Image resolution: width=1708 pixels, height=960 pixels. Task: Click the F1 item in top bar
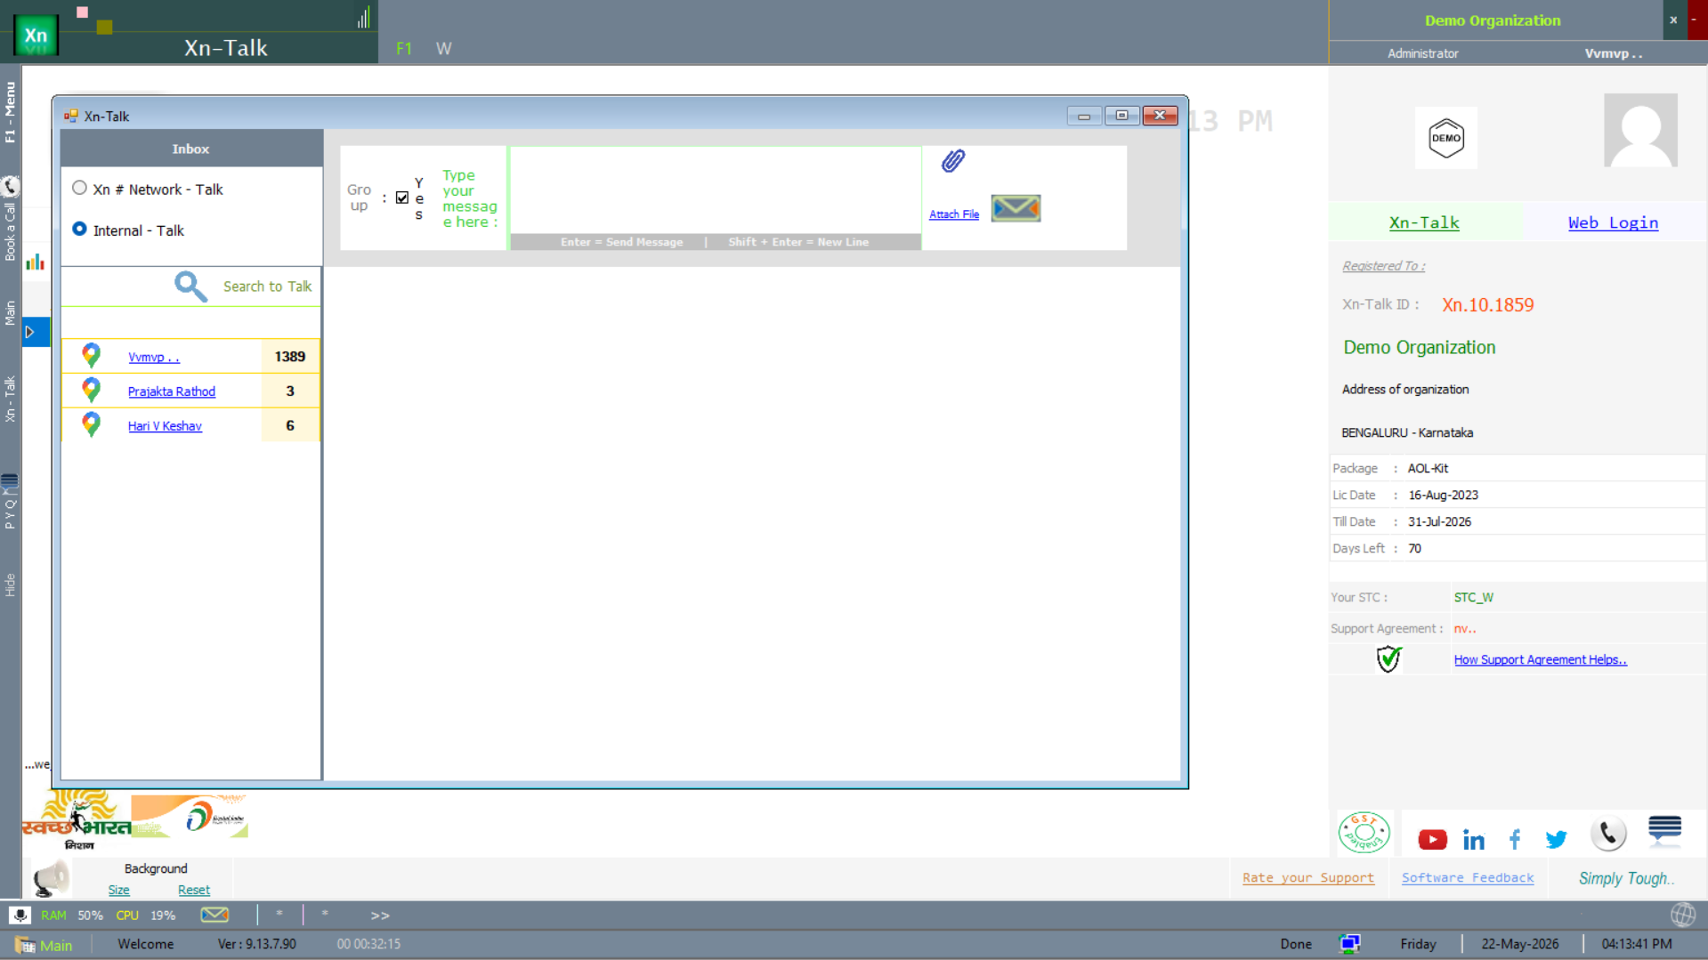[x=404, y=49]
